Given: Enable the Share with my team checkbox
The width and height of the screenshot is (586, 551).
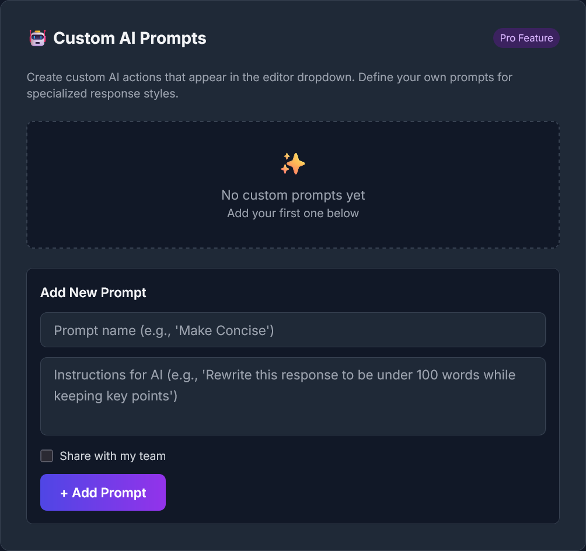Looking at the screenshot, I should pos(47,456).
